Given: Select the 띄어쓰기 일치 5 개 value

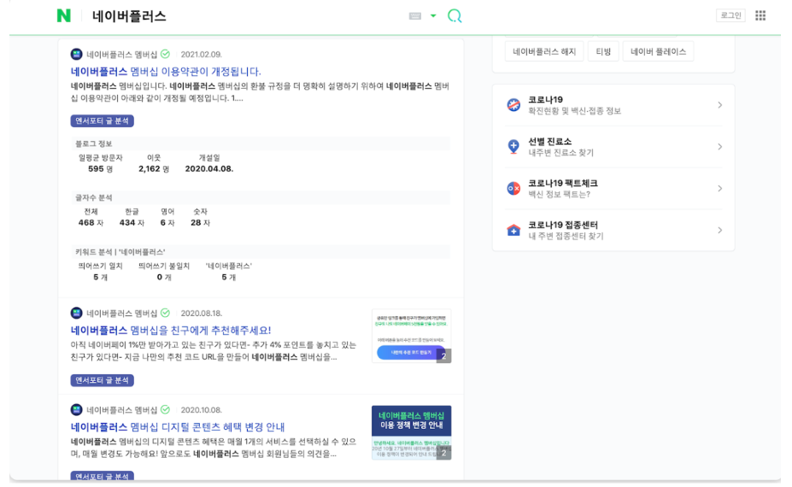Looking at the screenshot, I should 100,278.
